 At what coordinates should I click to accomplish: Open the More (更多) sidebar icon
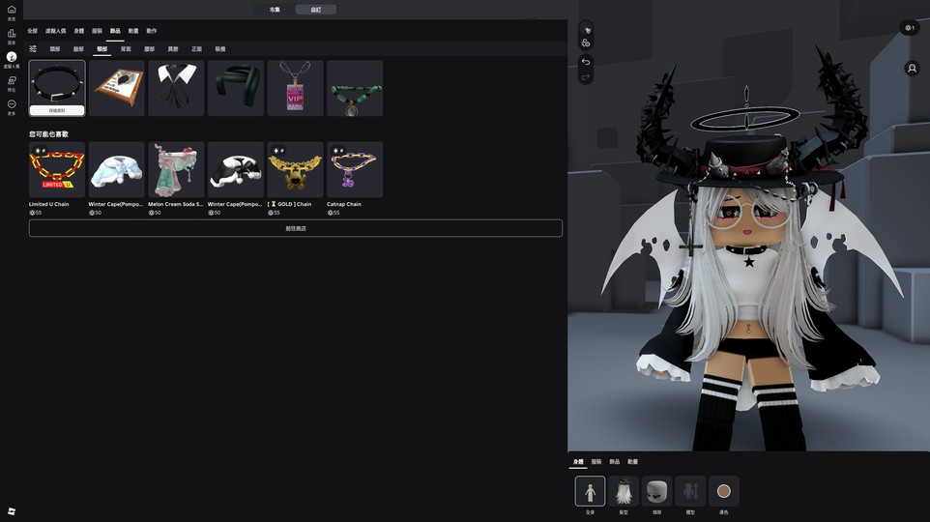tap(12, 104)
